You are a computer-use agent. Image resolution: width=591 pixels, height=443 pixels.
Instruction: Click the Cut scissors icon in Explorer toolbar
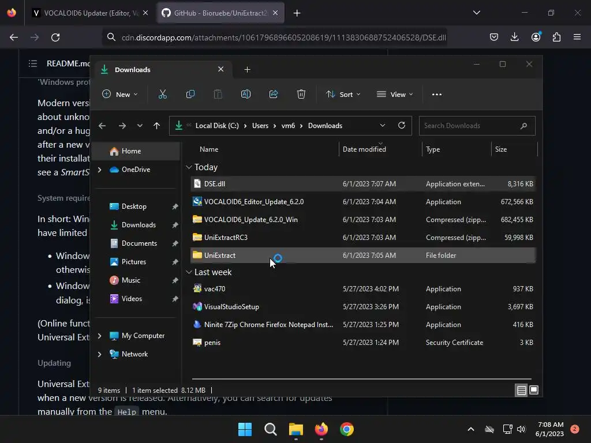point(162,94)
